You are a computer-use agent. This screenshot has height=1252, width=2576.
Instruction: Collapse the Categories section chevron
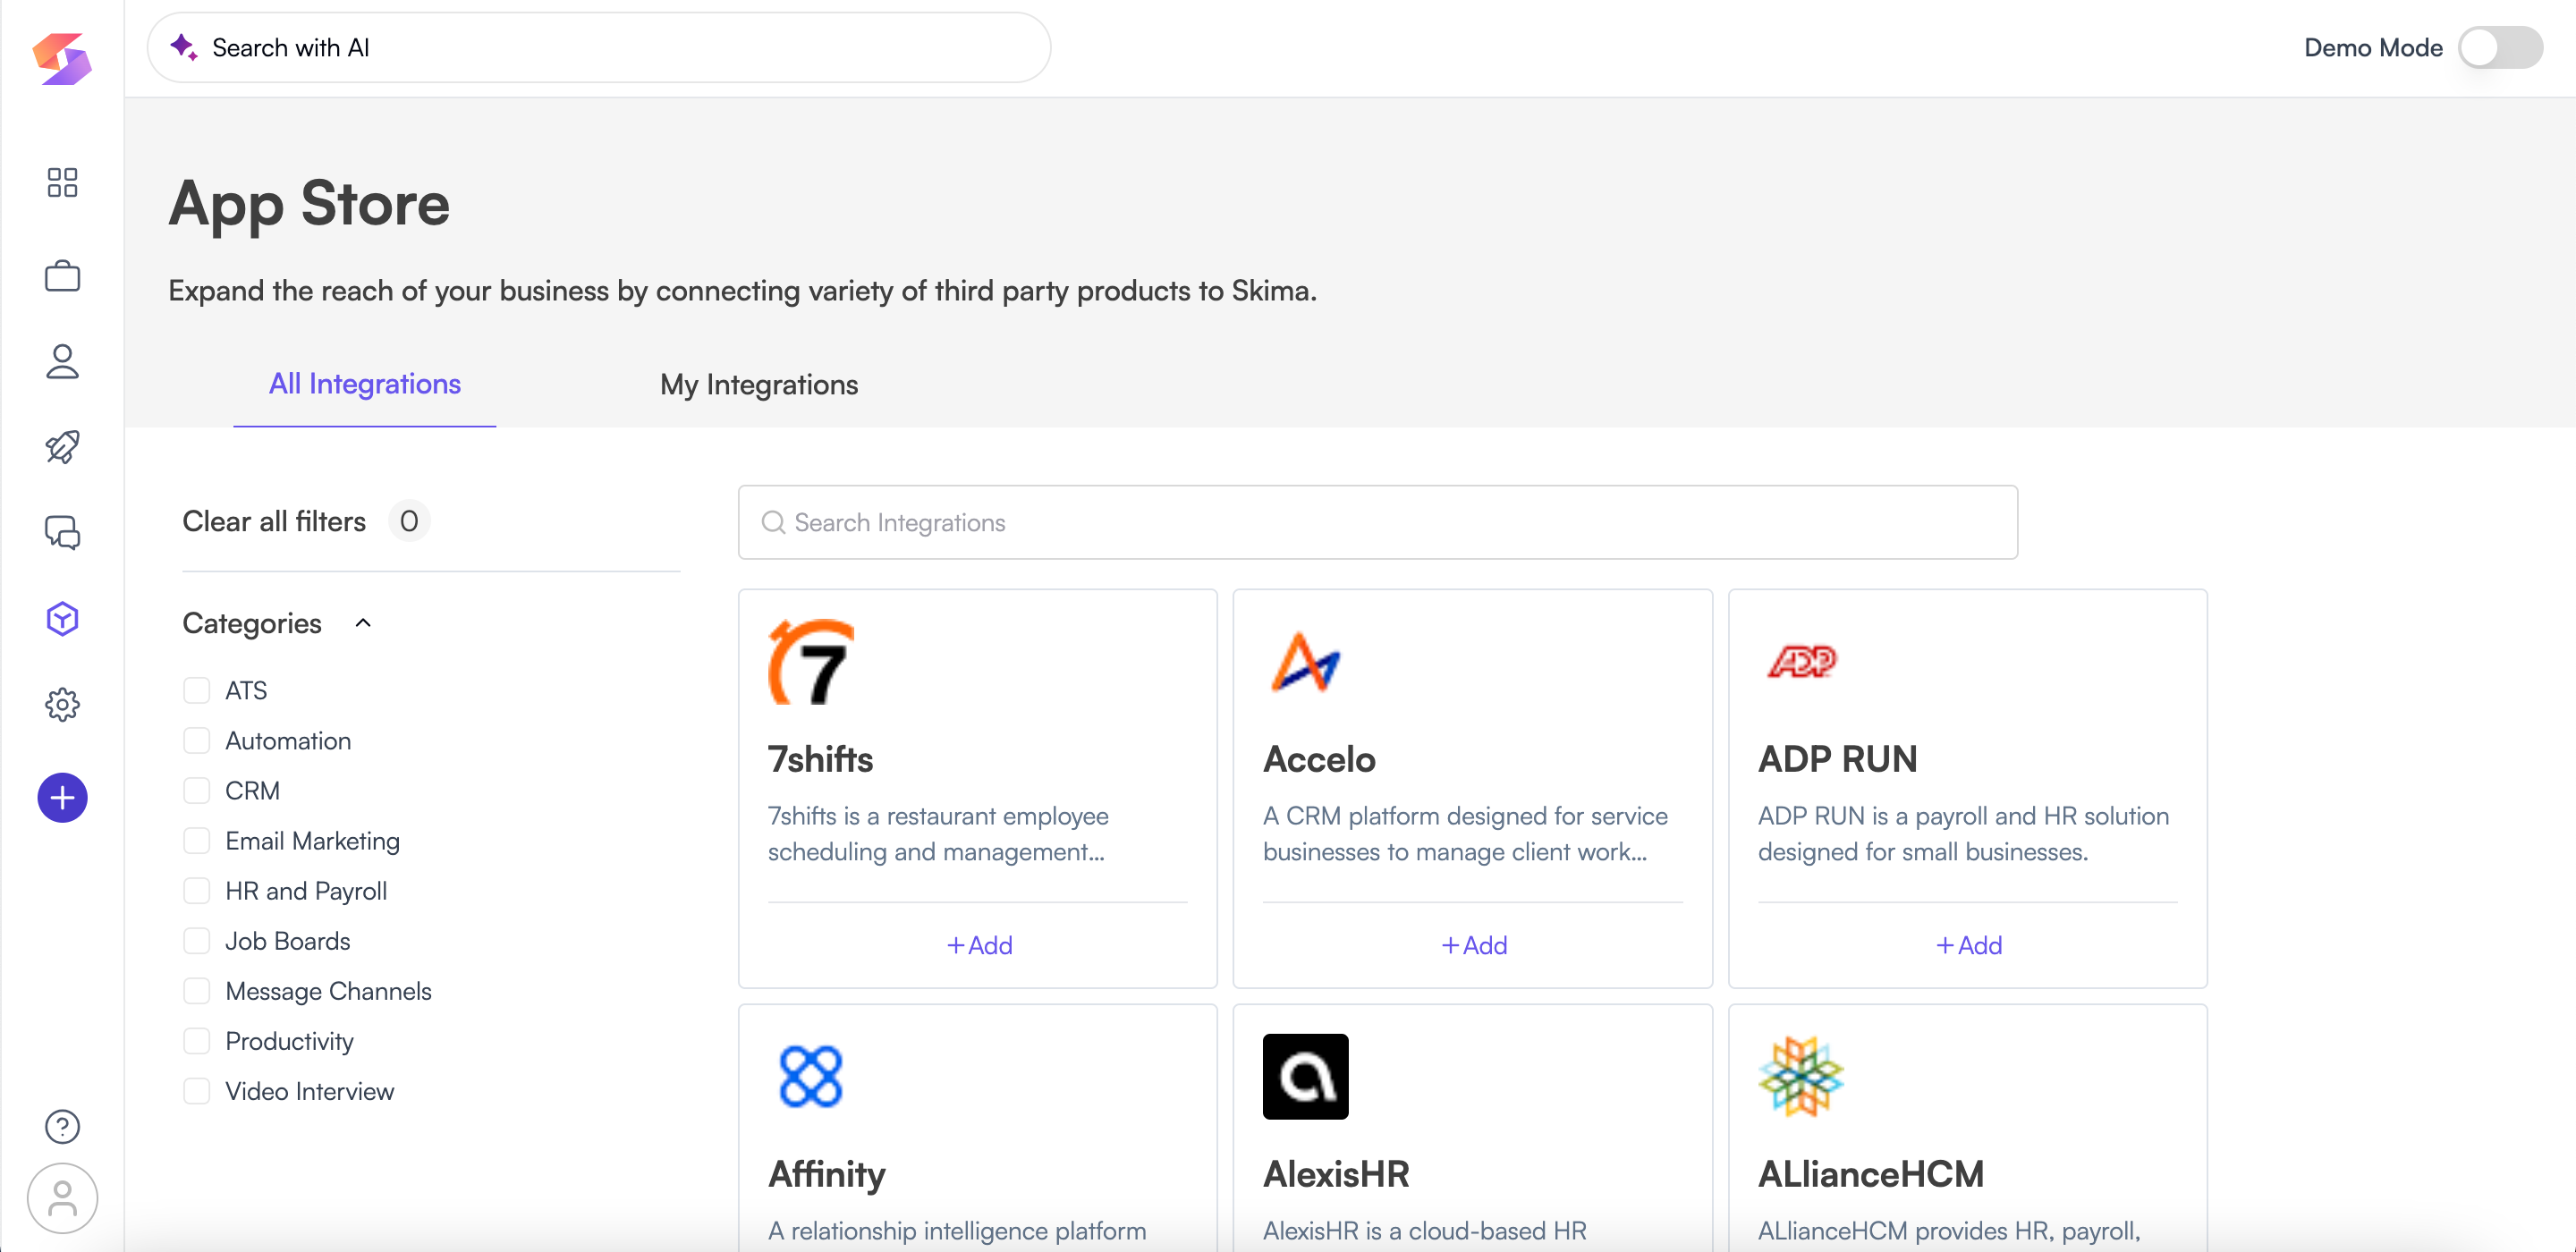click(363, 623)
